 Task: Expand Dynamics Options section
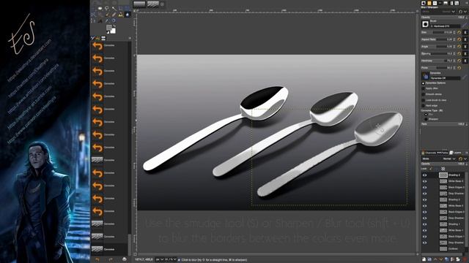click(424, 83)
